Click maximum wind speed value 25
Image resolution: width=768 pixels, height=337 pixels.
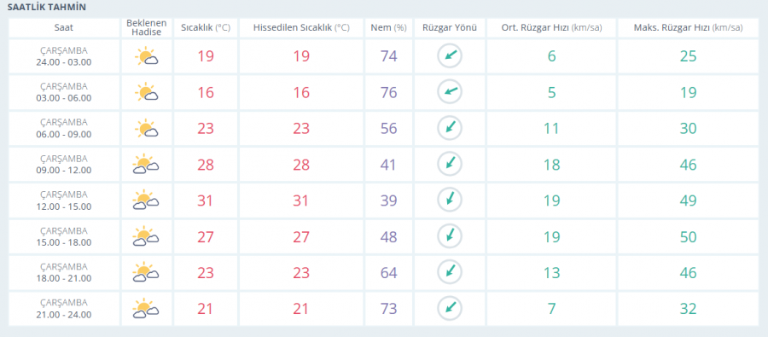point(688,56)
